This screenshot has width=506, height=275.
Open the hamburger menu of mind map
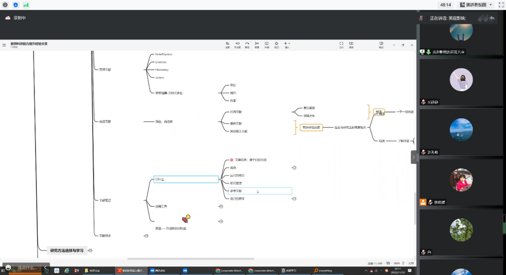click(4, 45)
